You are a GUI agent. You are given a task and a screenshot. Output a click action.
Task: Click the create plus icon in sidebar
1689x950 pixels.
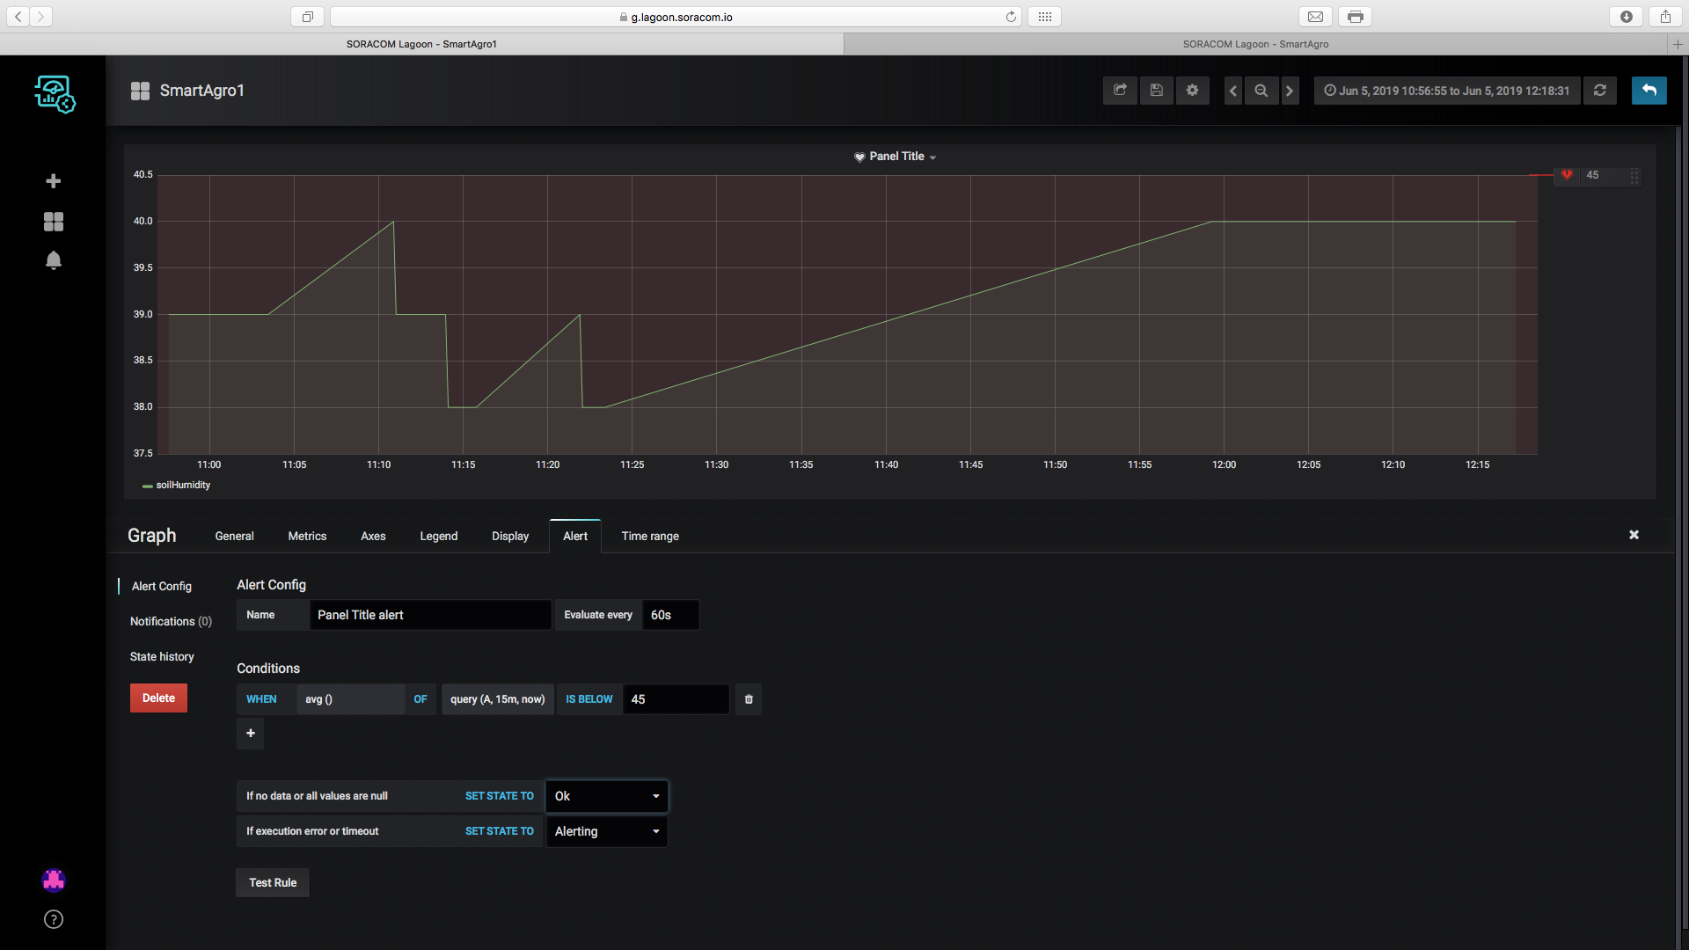pyautogui.click(x=54, y=181)
